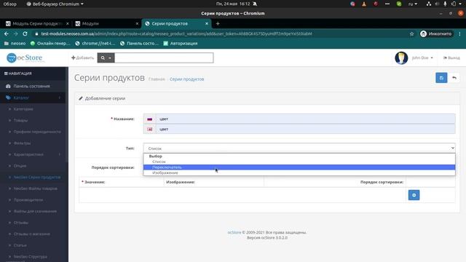
Task: Reload the current page
Action: (x=25, y=34)
